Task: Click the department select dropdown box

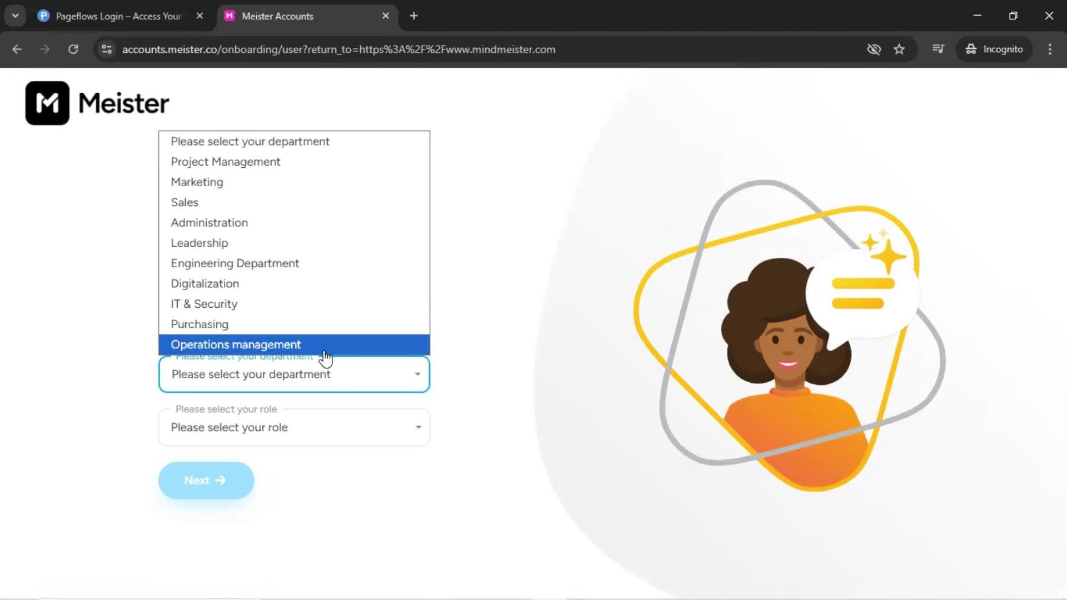Action: [294, 374]
